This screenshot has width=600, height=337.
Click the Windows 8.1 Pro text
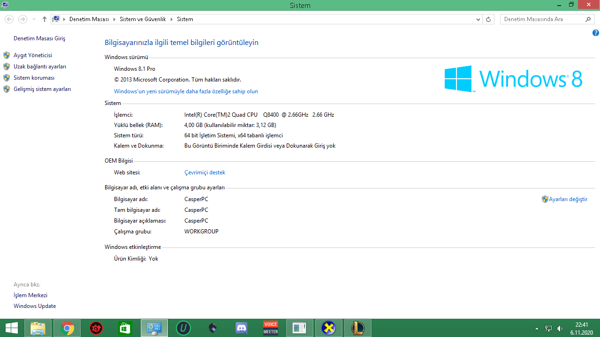tap(135, 69)
